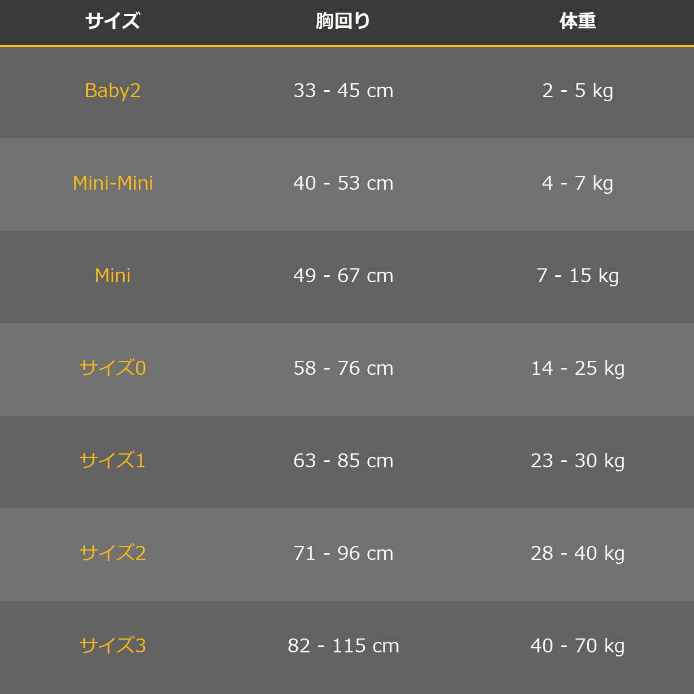Click the Mini size label
Image resolution: width=694 pixels, height=694 pixels.
pos(113,276)
